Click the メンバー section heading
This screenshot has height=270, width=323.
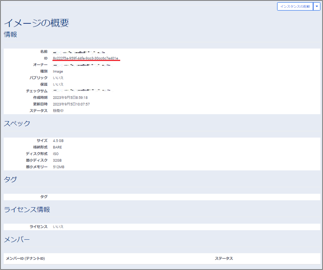coord(17,239)
